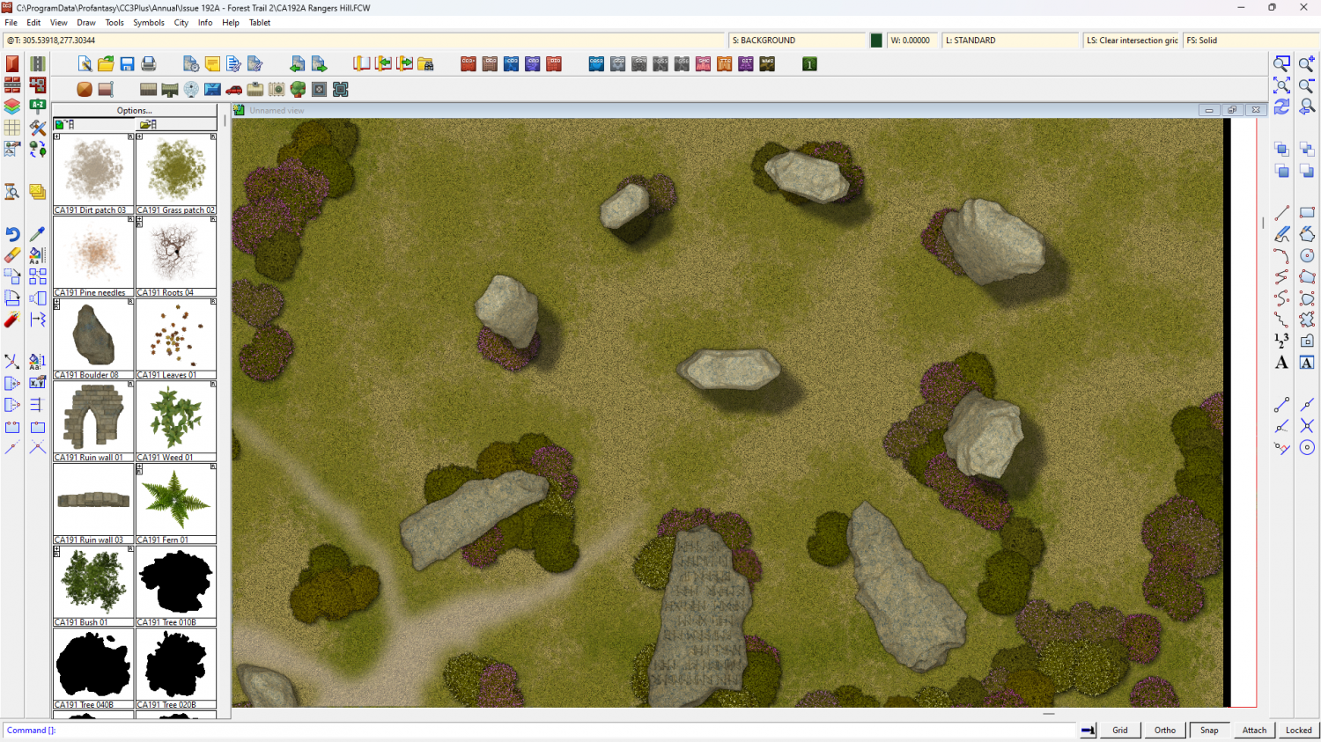Click the Zoom extents icon
Screen dimensions: 1321x742
pos(1282,85)
